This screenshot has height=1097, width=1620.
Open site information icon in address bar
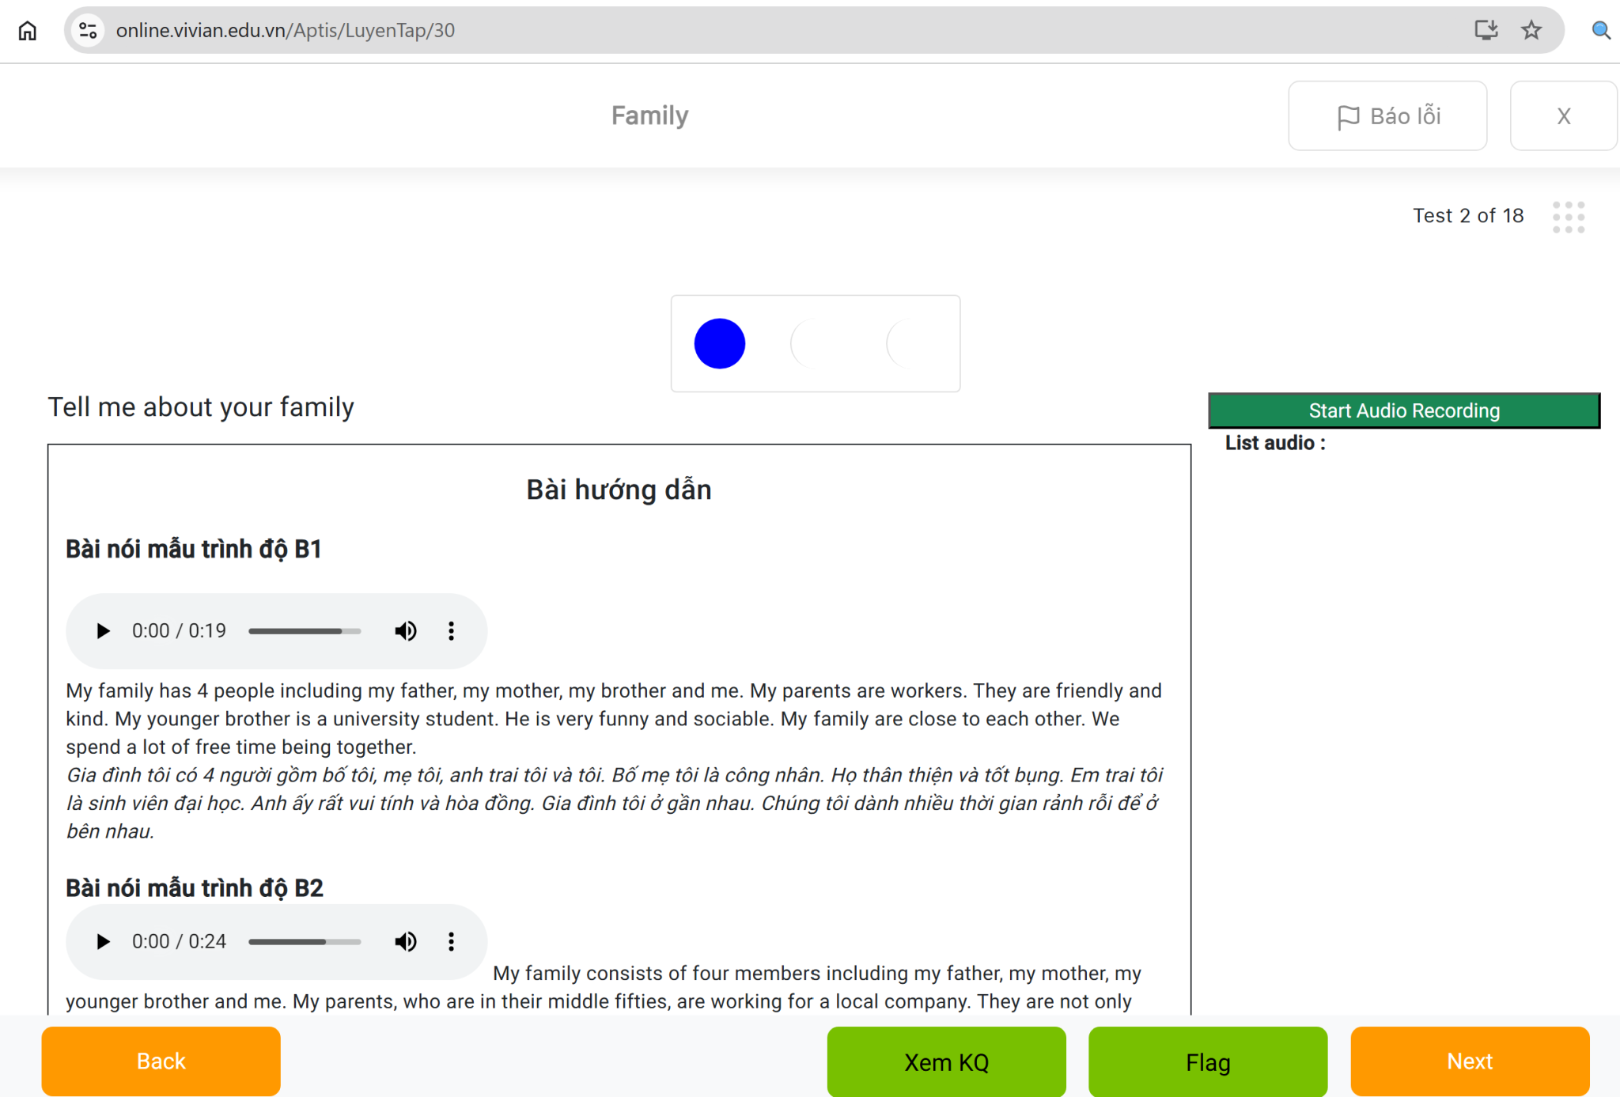[x=88, y=31]
